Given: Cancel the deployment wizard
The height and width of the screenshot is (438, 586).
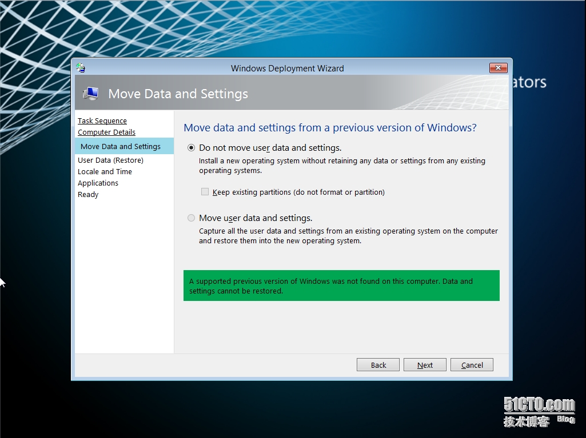Looking at the screenshot, I should [x=472, y=365].
